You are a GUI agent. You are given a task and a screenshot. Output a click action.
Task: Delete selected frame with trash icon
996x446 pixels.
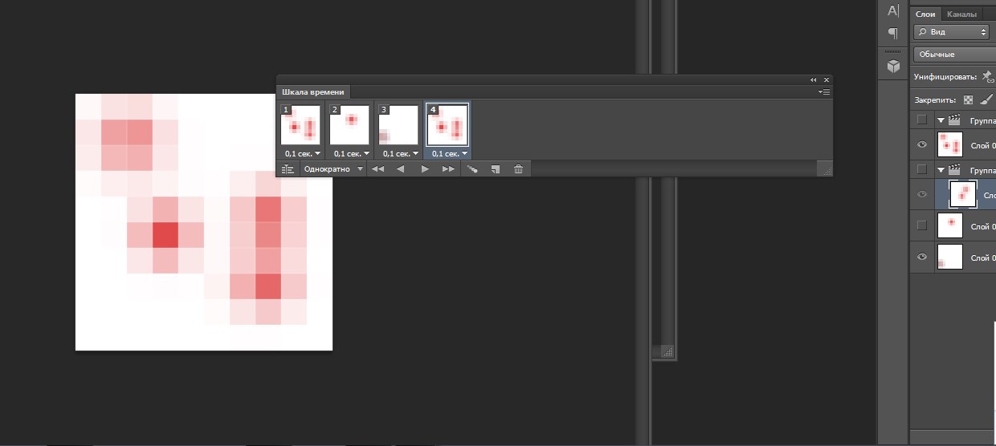pyautogui.click(x=519, y=169)
